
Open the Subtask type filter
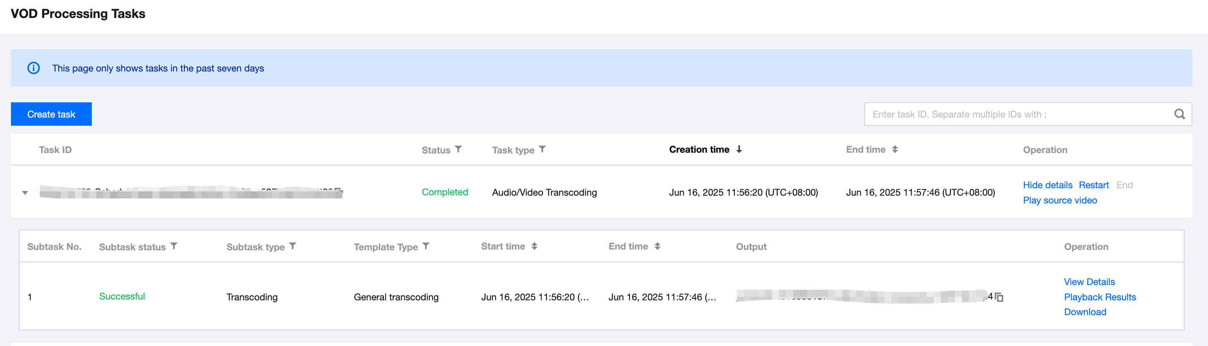[293, 246]
